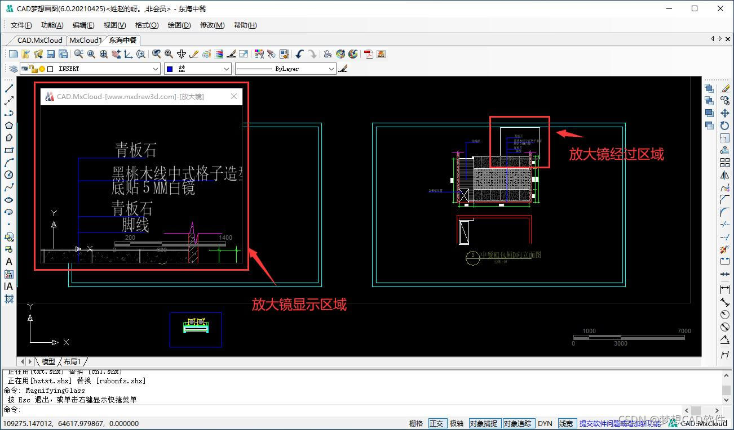Image resolution: width=734 pixels, height=430 pixels.
Task: Select the Line draw tool
Action: 9,88
